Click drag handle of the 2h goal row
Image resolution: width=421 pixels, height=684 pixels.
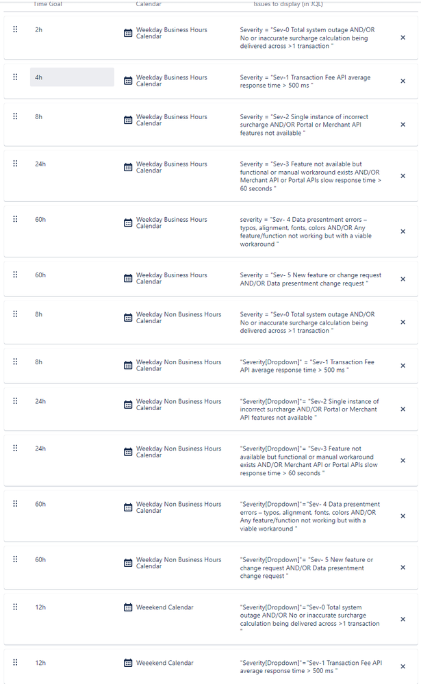click(x=15, y=29)
